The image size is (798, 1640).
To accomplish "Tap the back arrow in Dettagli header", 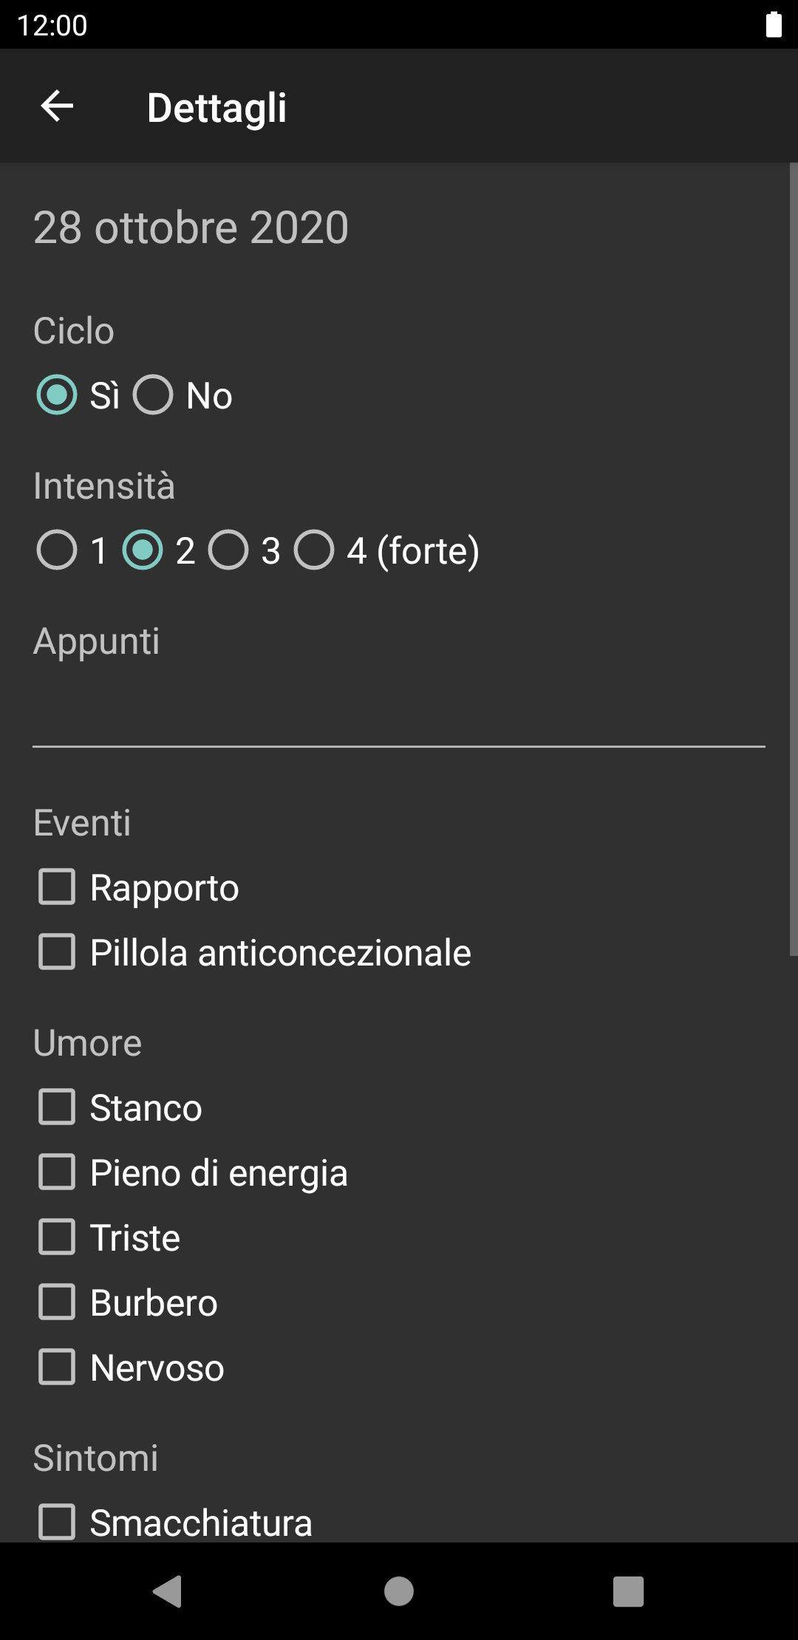I will click(x=57, y=106).
